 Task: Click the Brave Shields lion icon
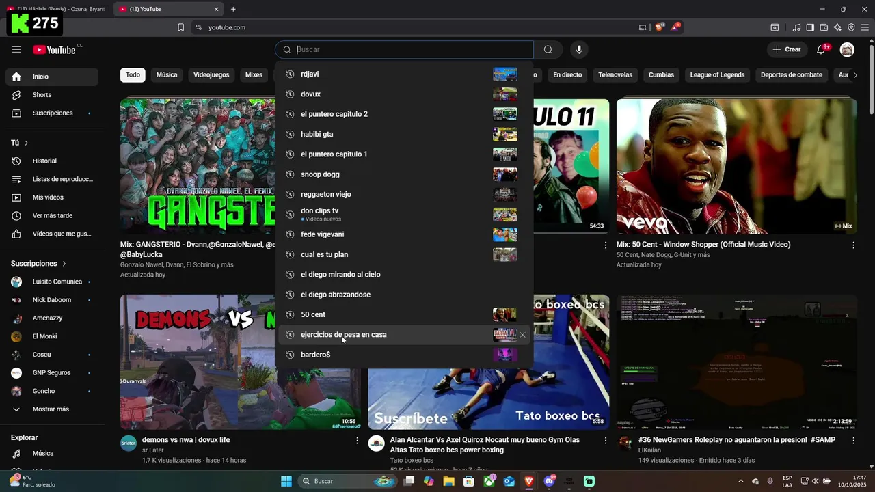[659, 27]
